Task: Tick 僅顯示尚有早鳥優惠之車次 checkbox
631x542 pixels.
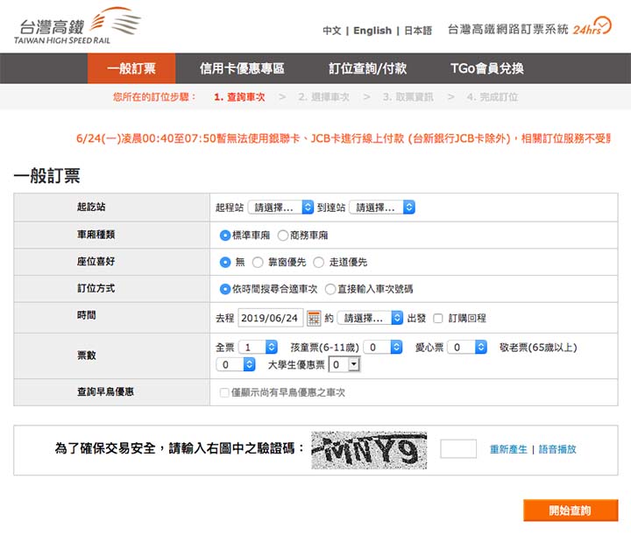Action: pos(224,392)
